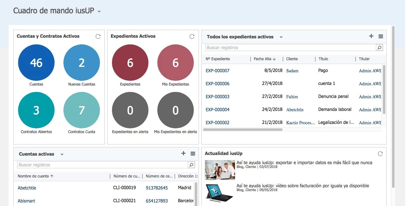
Task: Open grid view for expedientes activos list
Action: pyautogui.click(x=381, y=36)
